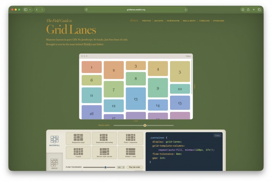Click grid item number 1
The width and height of the screenshot is (272, 182).
click(91, 67)
